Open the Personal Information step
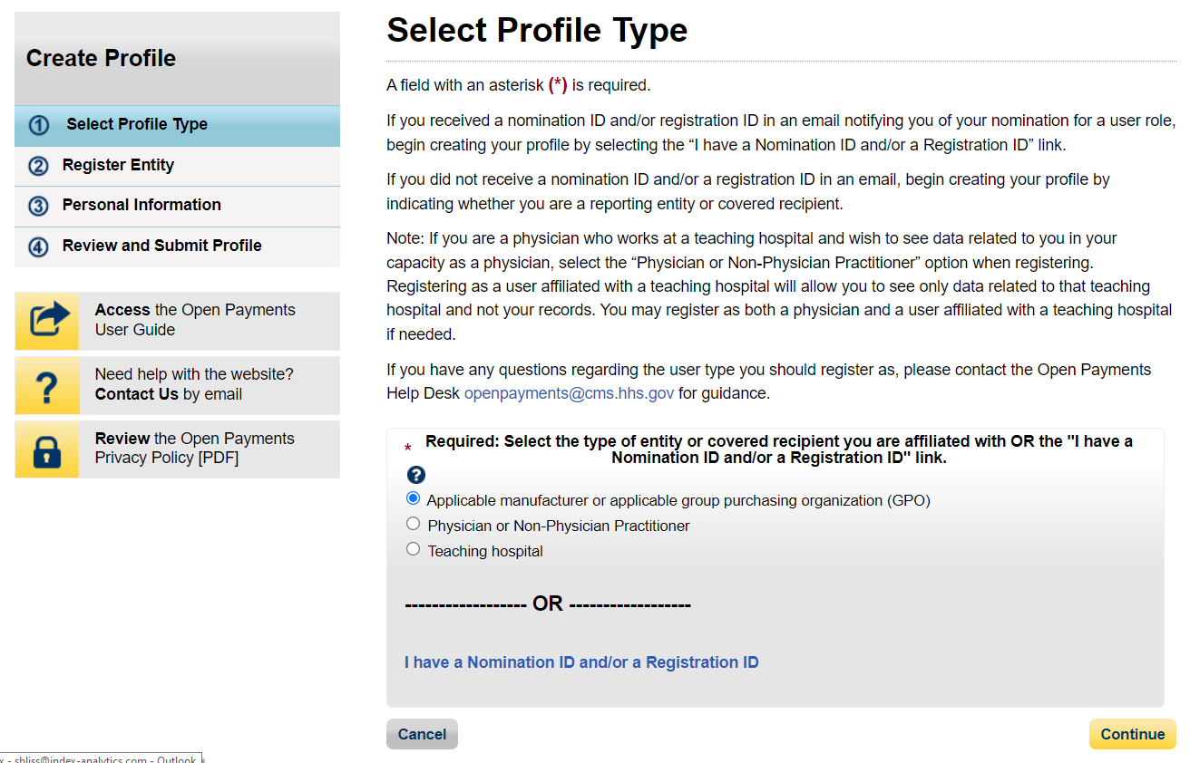The image size is (1190, 763). [141, 205]
